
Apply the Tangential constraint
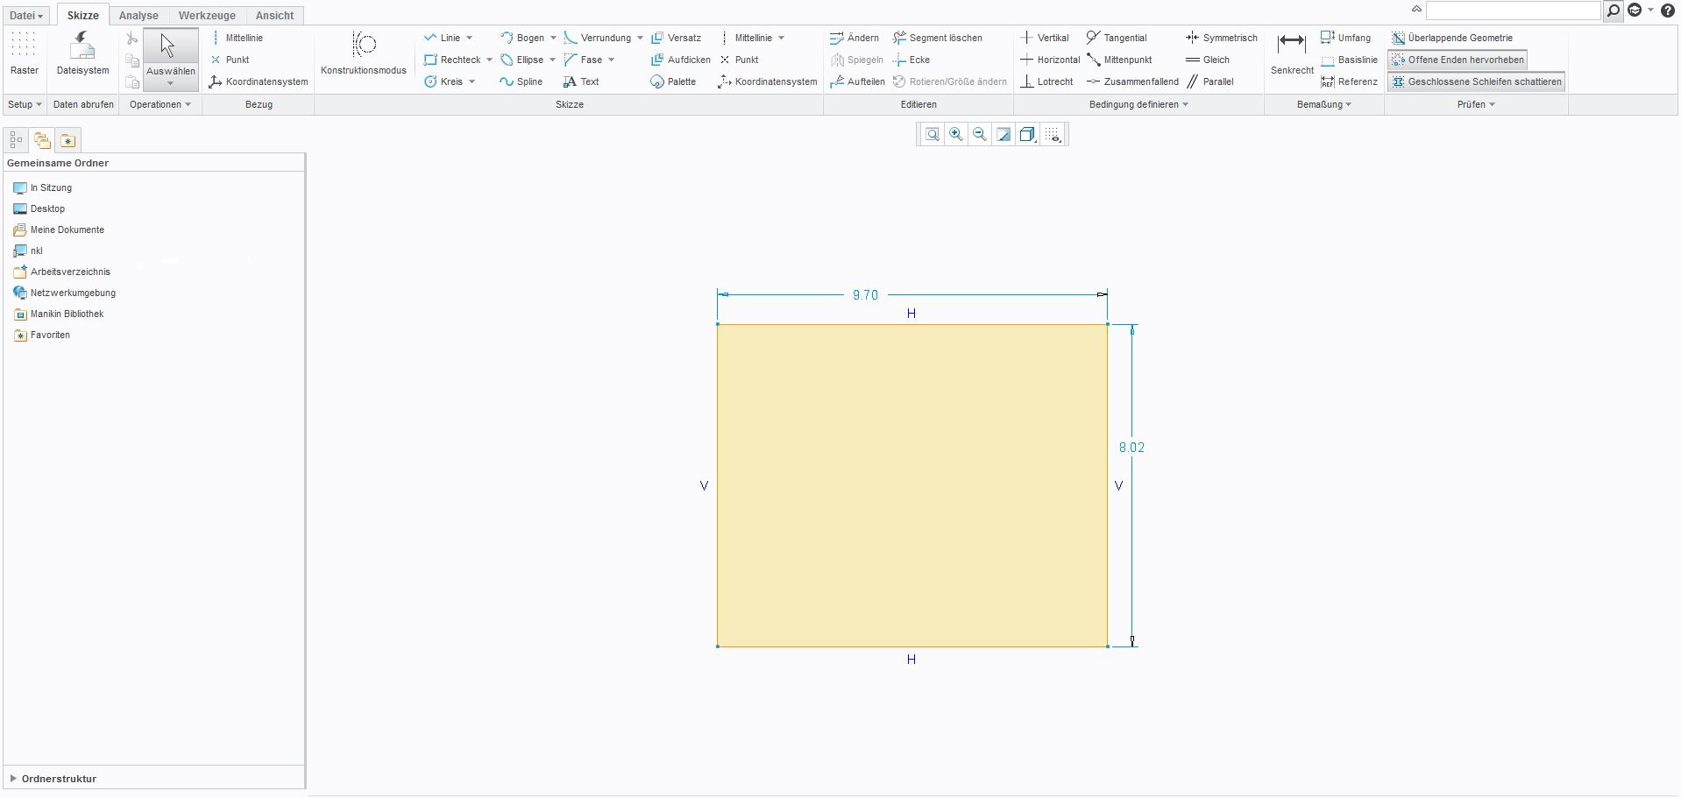pyautogui.click(x=1117, y=38)
